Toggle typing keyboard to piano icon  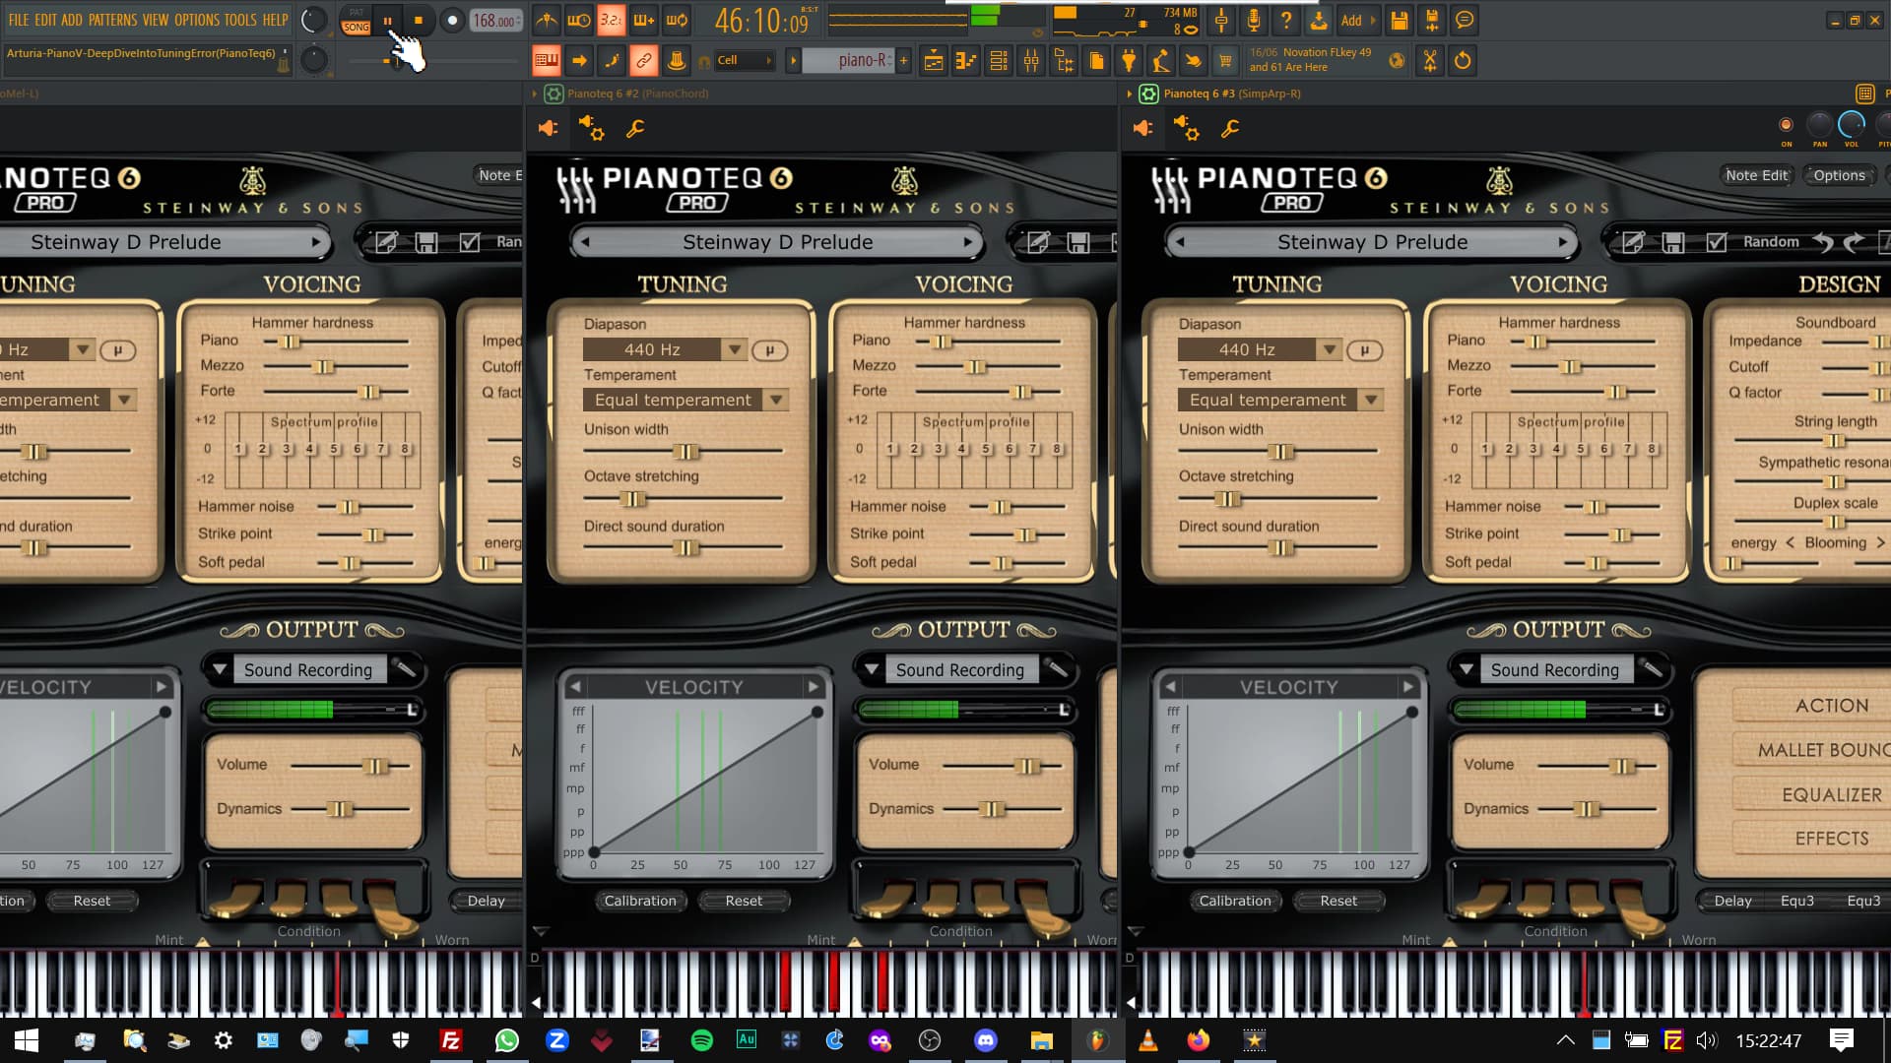(547, 61)
